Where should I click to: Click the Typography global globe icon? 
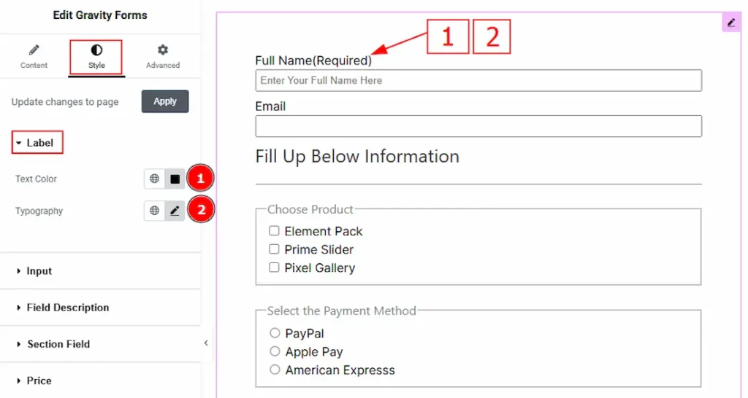(x=154, y=211)
